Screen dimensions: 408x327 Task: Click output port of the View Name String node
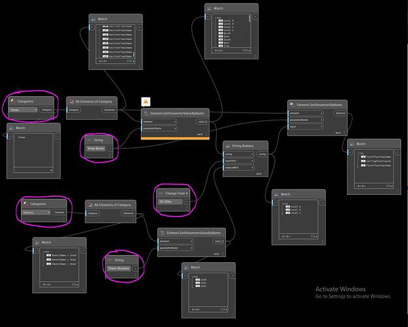tap(110, 148)
